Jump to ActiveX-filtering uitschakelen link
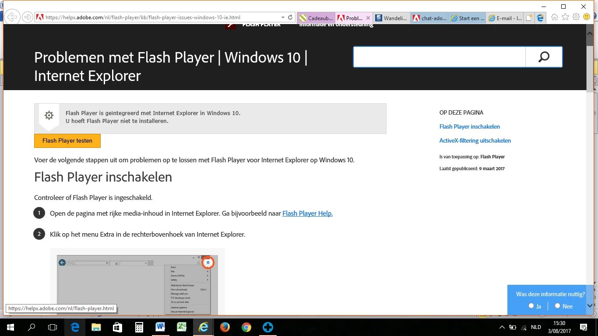 pyautogui.click(x=475, y=140)
